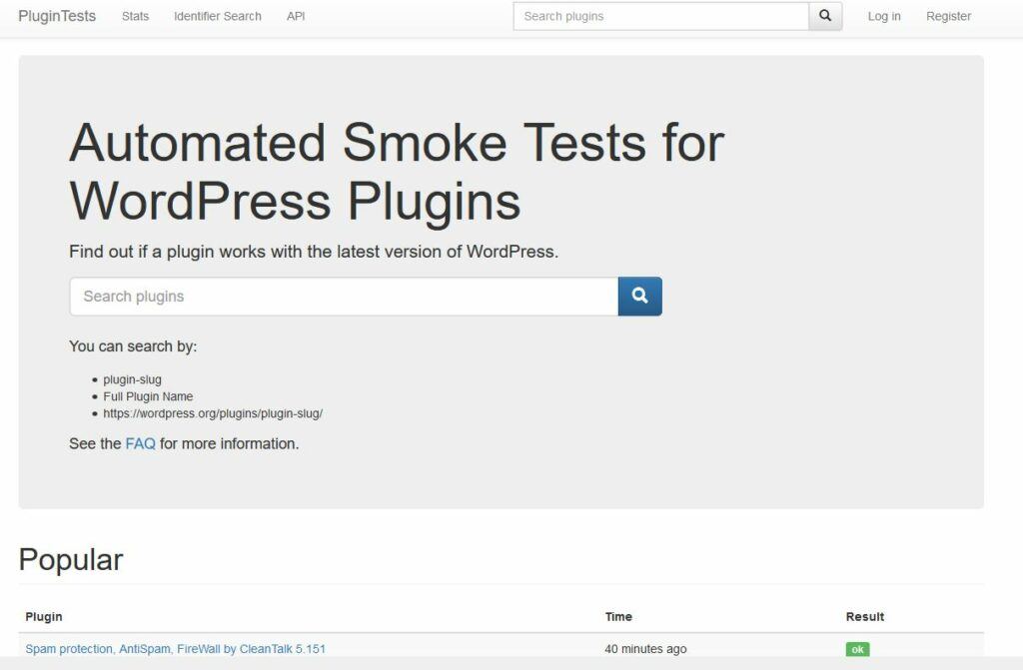Click the plugin-slug bullet item text

133,379
